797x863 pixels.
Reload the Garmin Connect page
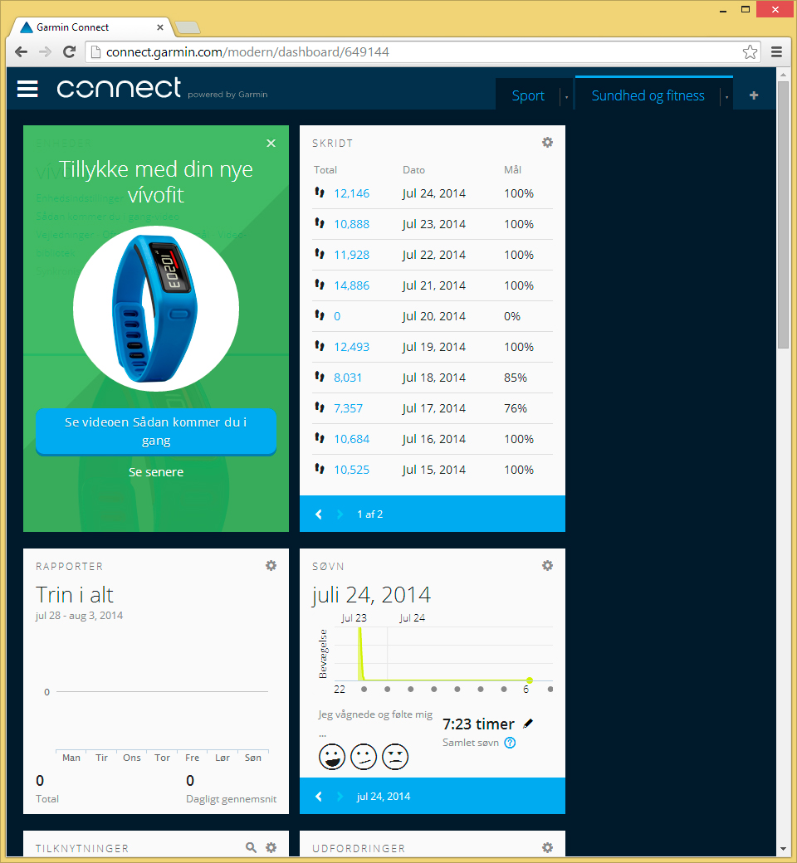coord(70,51)
